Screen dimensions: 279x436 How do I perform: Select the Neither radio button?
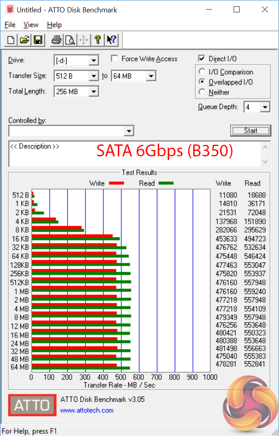[202, 92]
